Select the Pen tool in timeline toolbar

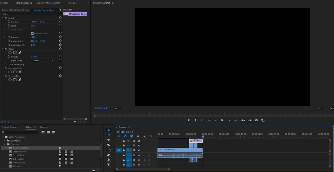109,155
